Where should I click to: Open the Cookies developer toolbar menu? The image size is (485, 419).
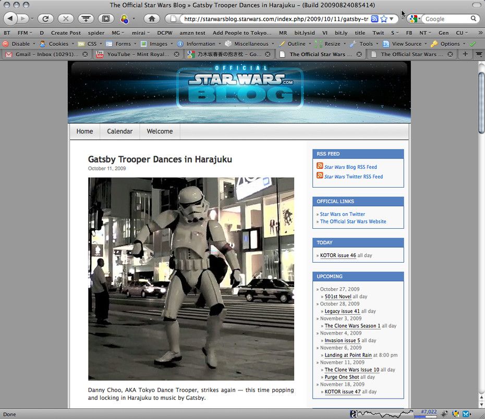(x=57, y=44)
